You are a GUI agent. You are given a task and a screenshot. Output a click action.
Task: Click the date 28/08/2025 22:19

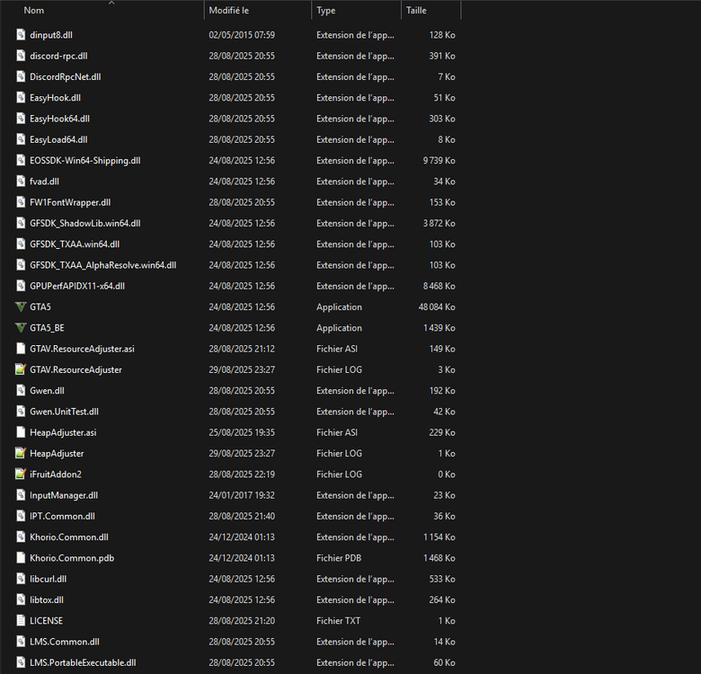click(x=242, y=474)
